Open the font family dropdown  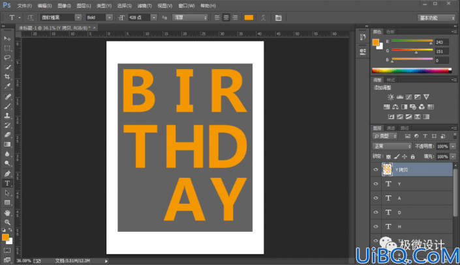[78, 18]
